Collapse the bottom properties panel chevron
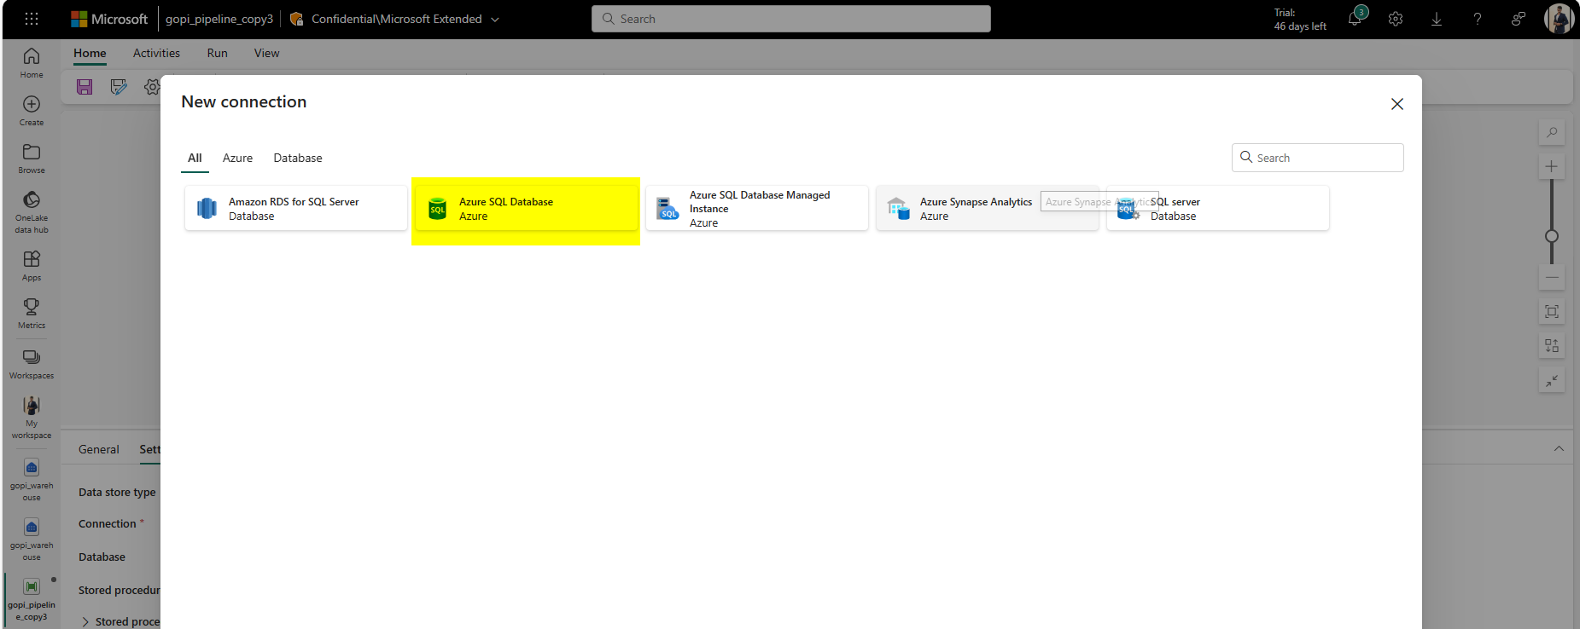The height and width of the screenshot is (629, 1580). pyautogui.click(x=1559, y=449)
